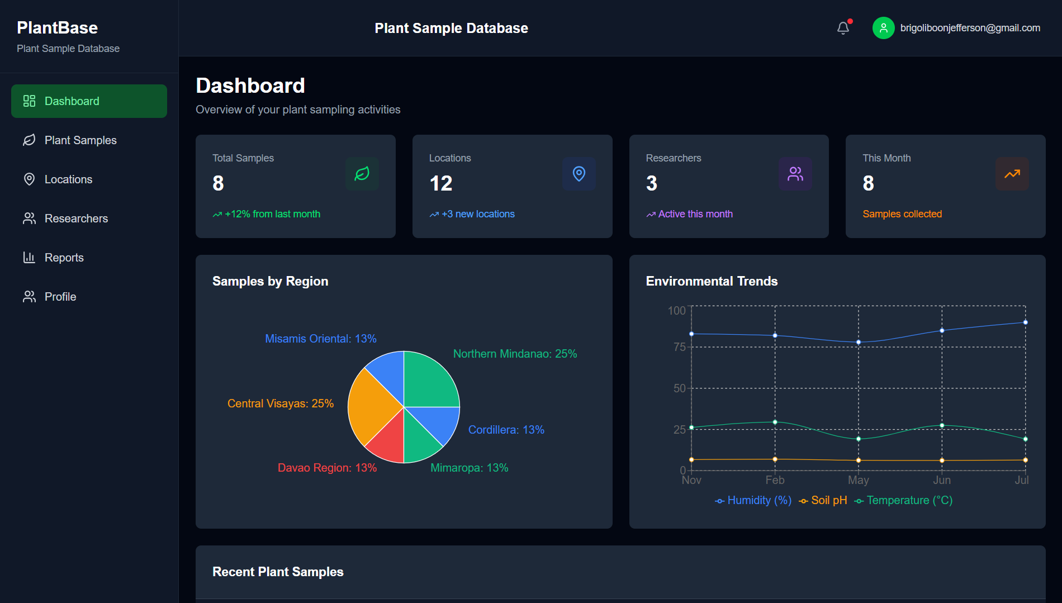Click the Researchers people icon in sidebar
The image size is (1062, 603).
(x=29, y=218)
